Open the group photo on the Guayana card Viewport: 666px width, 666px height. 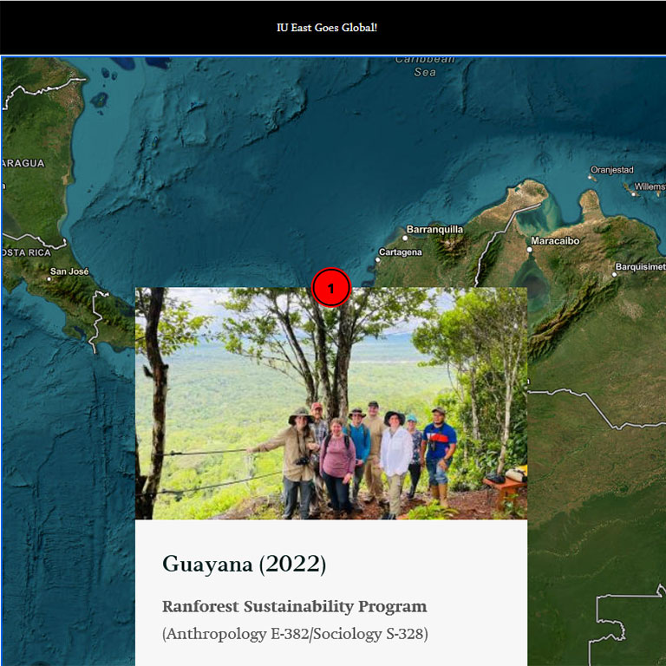[331, 403]
